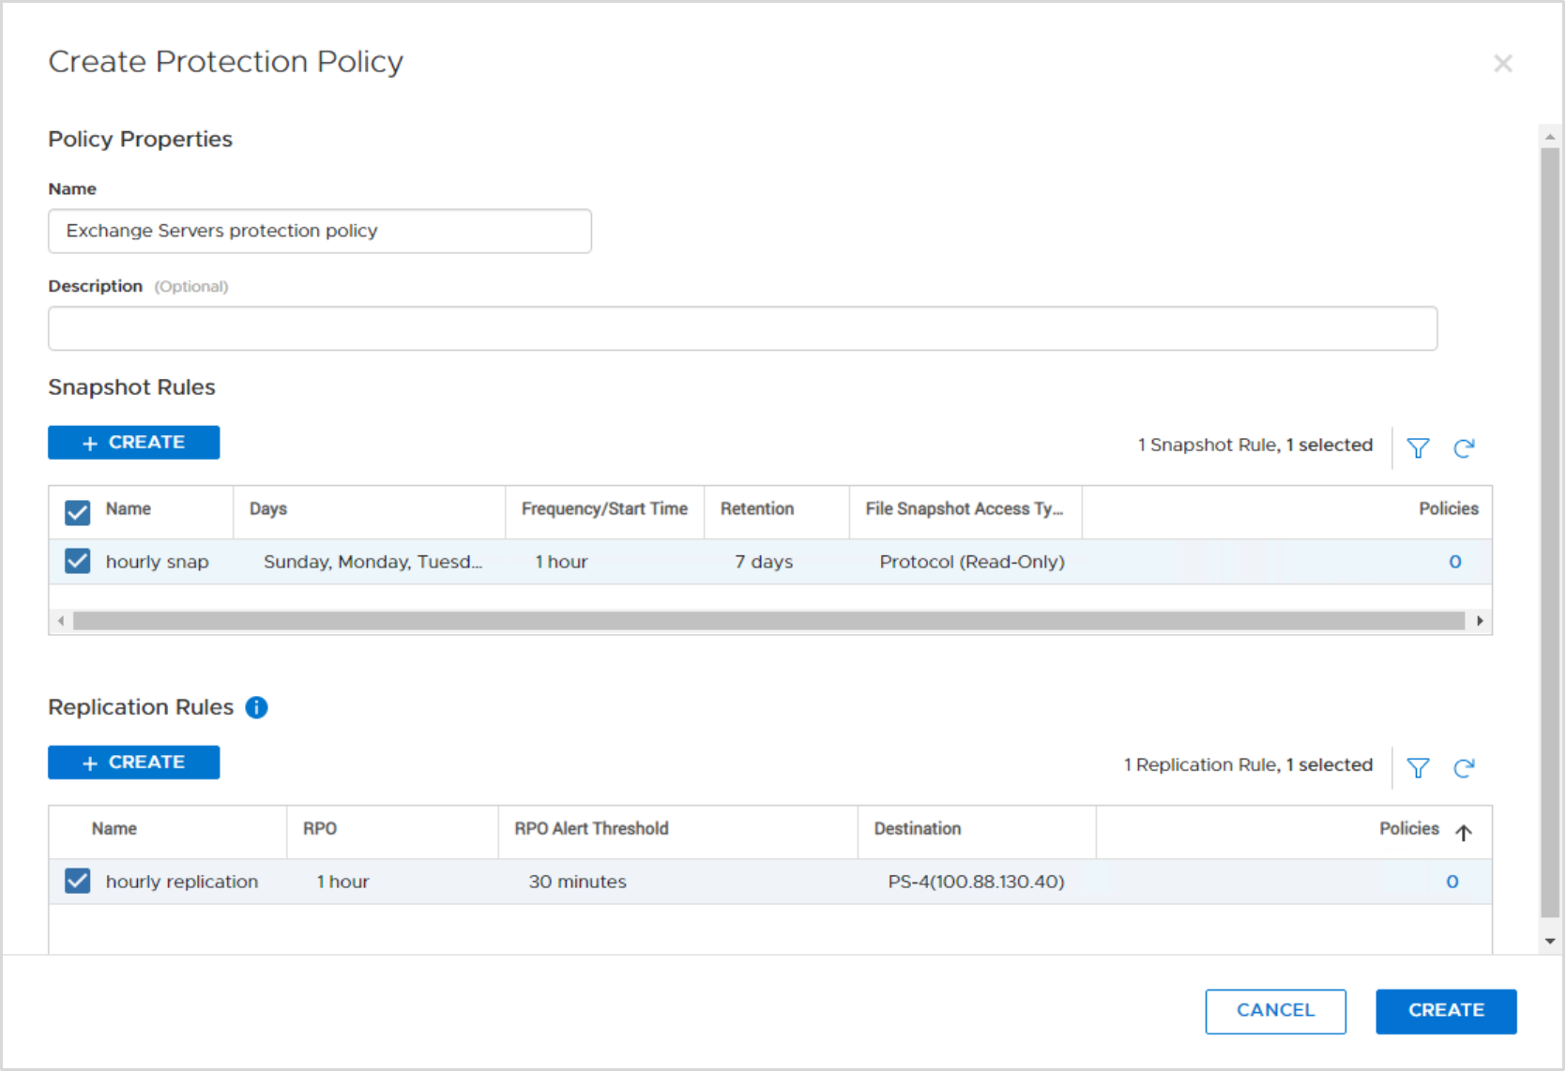The height and width of the screenshot is (1072, 1566).
Task: Sort Snapshot Rules by Retention column
Action: [757, 508]
